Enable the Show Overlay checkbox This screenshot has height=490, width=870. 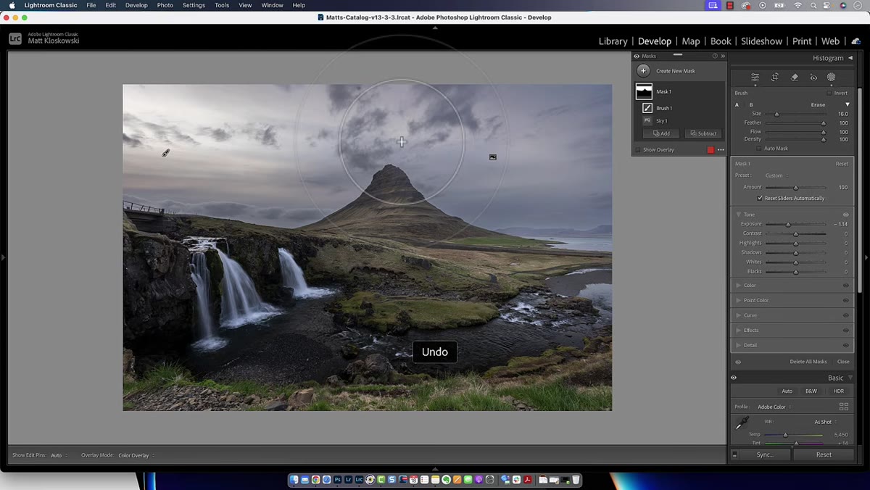coord(638,150)
